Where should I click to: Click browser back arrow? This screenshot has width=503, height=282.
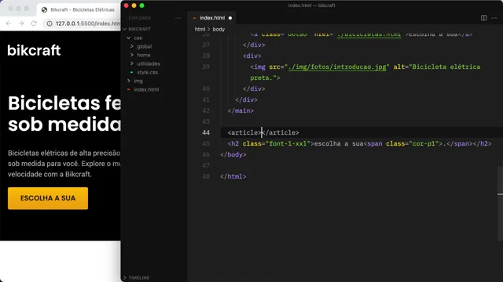pos(9,23)
